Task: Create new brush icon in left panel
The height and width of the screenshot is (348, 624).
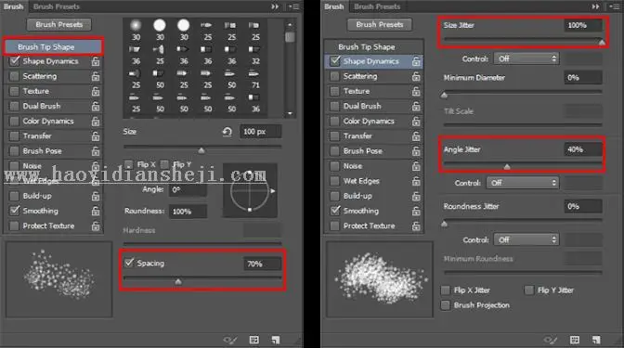Action: (x=276, y=340)
